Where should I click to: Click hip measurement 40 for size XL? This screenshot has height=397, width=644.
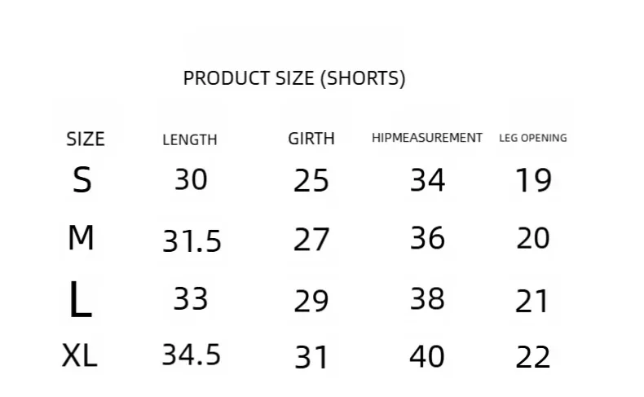(x=427, y=356)
